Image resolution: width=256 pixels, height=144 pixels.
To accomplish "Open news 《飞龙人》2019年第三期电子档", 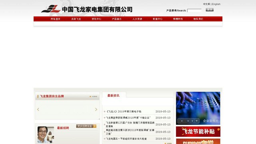I will 124,112.
